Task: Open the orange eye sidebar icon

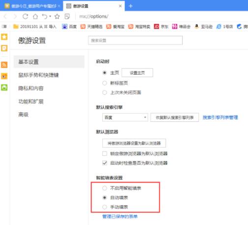Action: click(4, 76)
